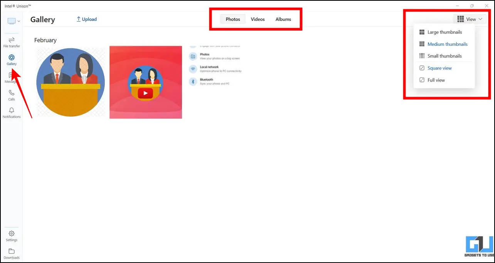
Task: Switch to the Videos tab
Action: click(x=258, y=19)
